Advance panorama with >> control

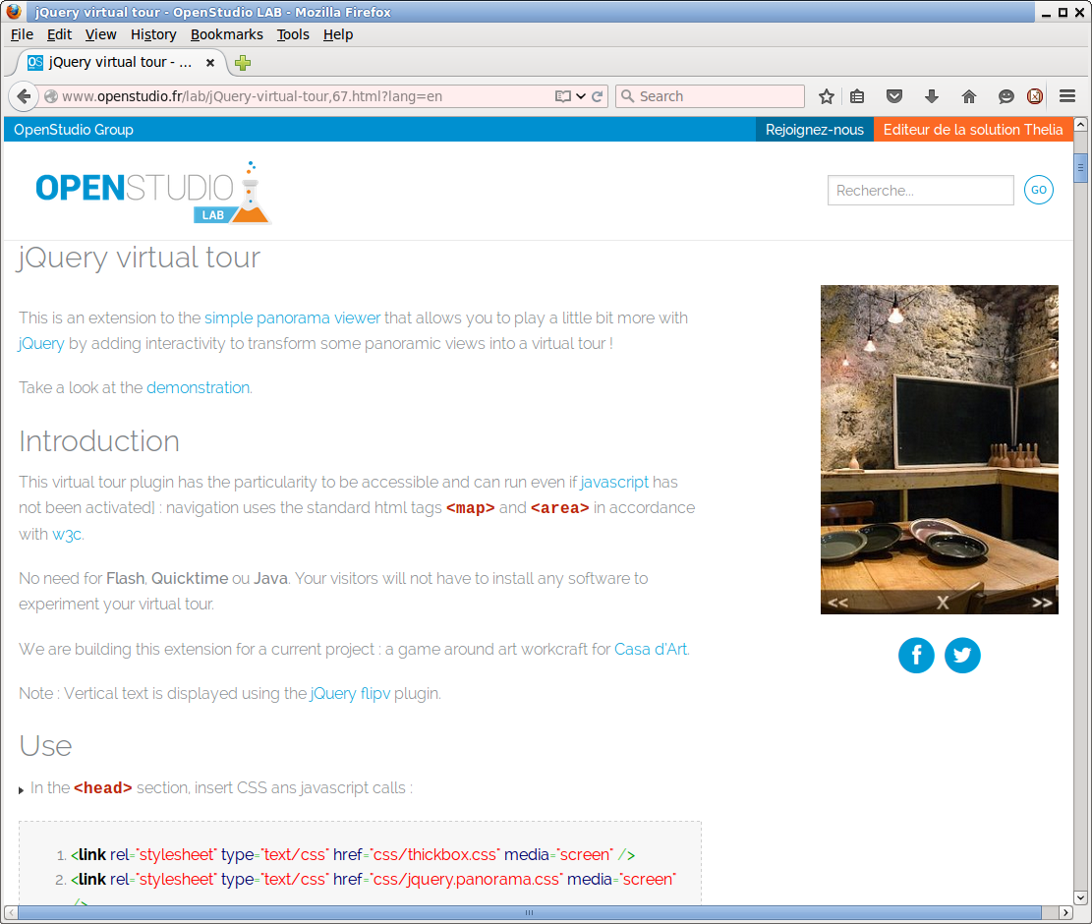click(x=1042, y=603)
